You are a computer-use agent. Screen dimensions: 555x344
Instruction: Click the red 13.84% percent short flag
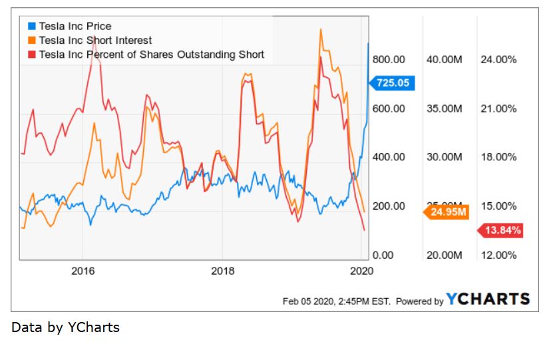point(500,231)
